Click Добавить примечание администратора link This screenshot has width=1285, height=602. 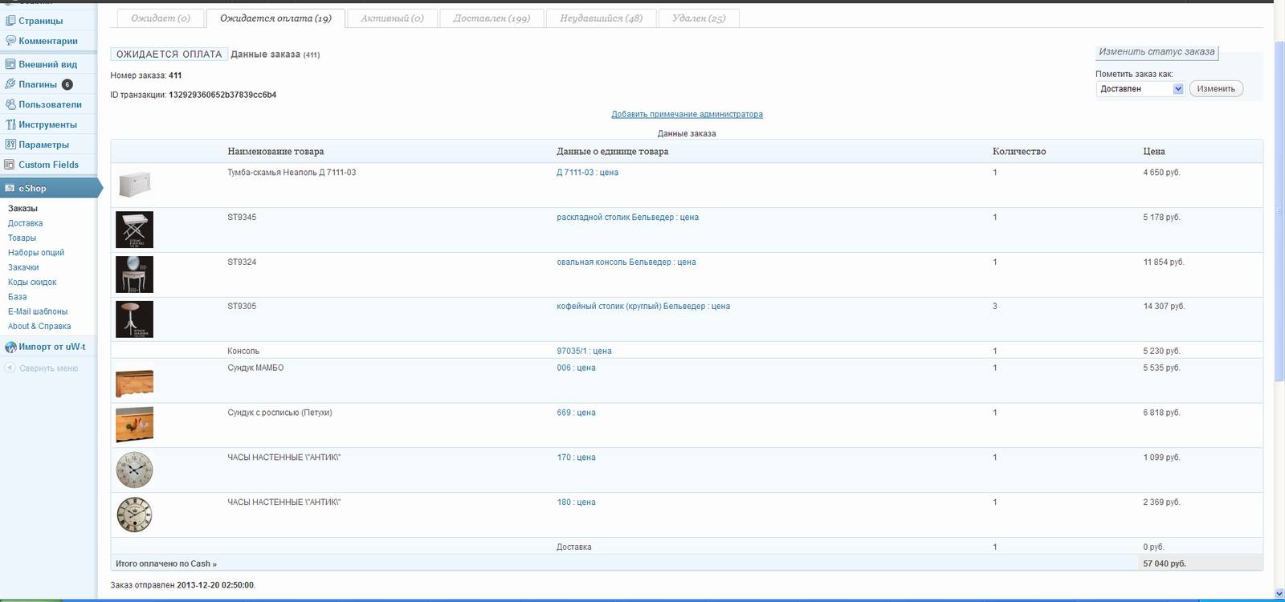[x=687, y=115]
